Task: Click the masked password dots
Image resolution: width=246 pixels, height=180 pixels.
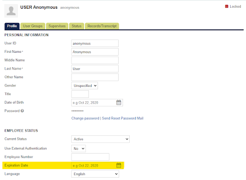Action: pyautogui.click(x=77, y=111)
